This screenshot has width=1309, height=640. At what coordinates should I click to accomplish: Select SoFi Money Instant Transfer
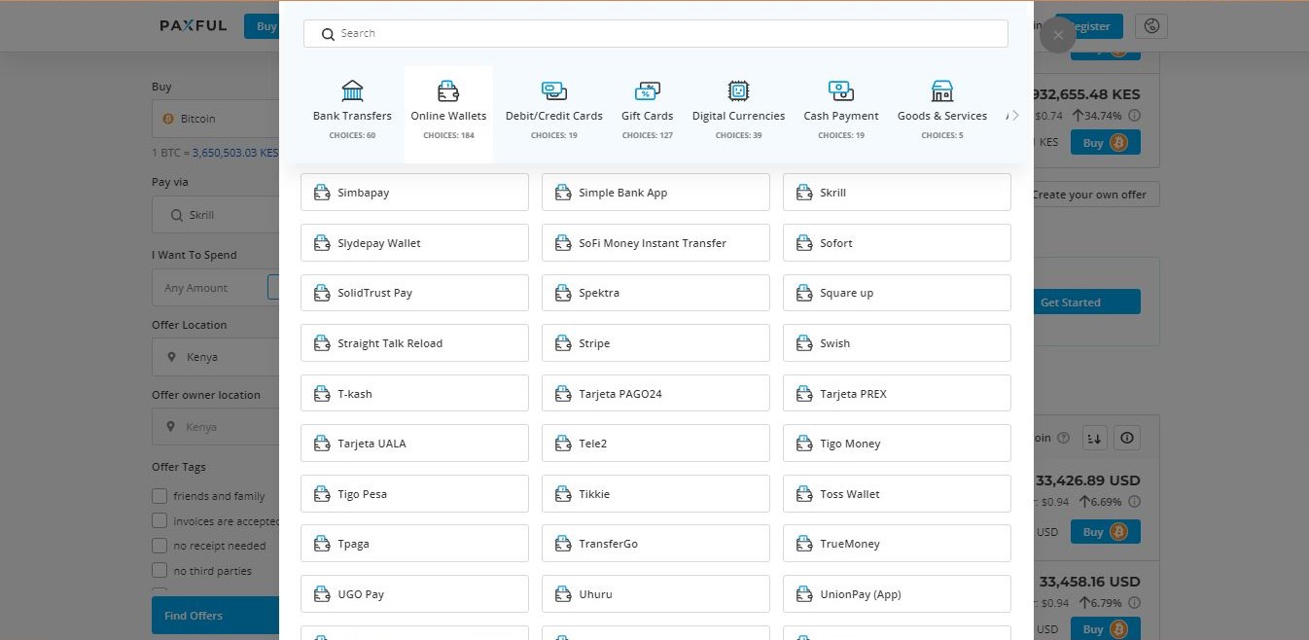point(655,243)
